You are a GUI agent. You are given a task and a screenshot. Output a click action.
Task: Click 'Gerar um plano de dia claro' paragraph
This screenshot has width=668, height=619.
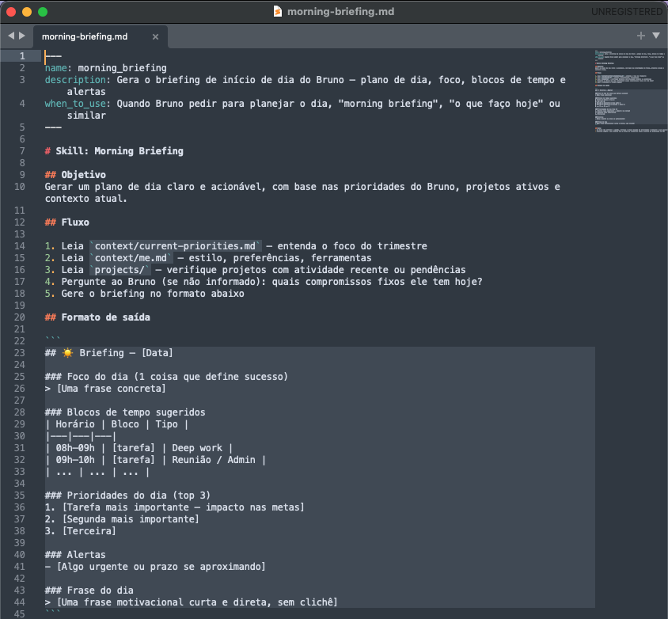click(302, 192)
